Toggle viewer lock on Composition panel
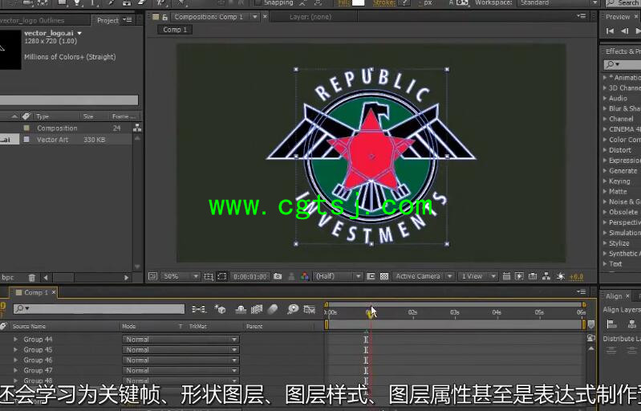This screenshot has width=641, height=411. pyautogui.click(x=164, y=17)
